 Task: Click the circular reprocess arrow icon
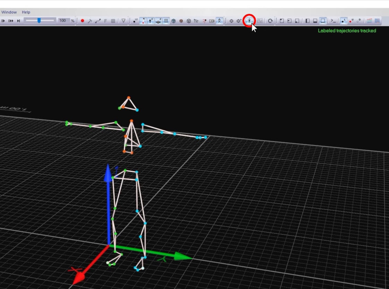tap(270, 21)
